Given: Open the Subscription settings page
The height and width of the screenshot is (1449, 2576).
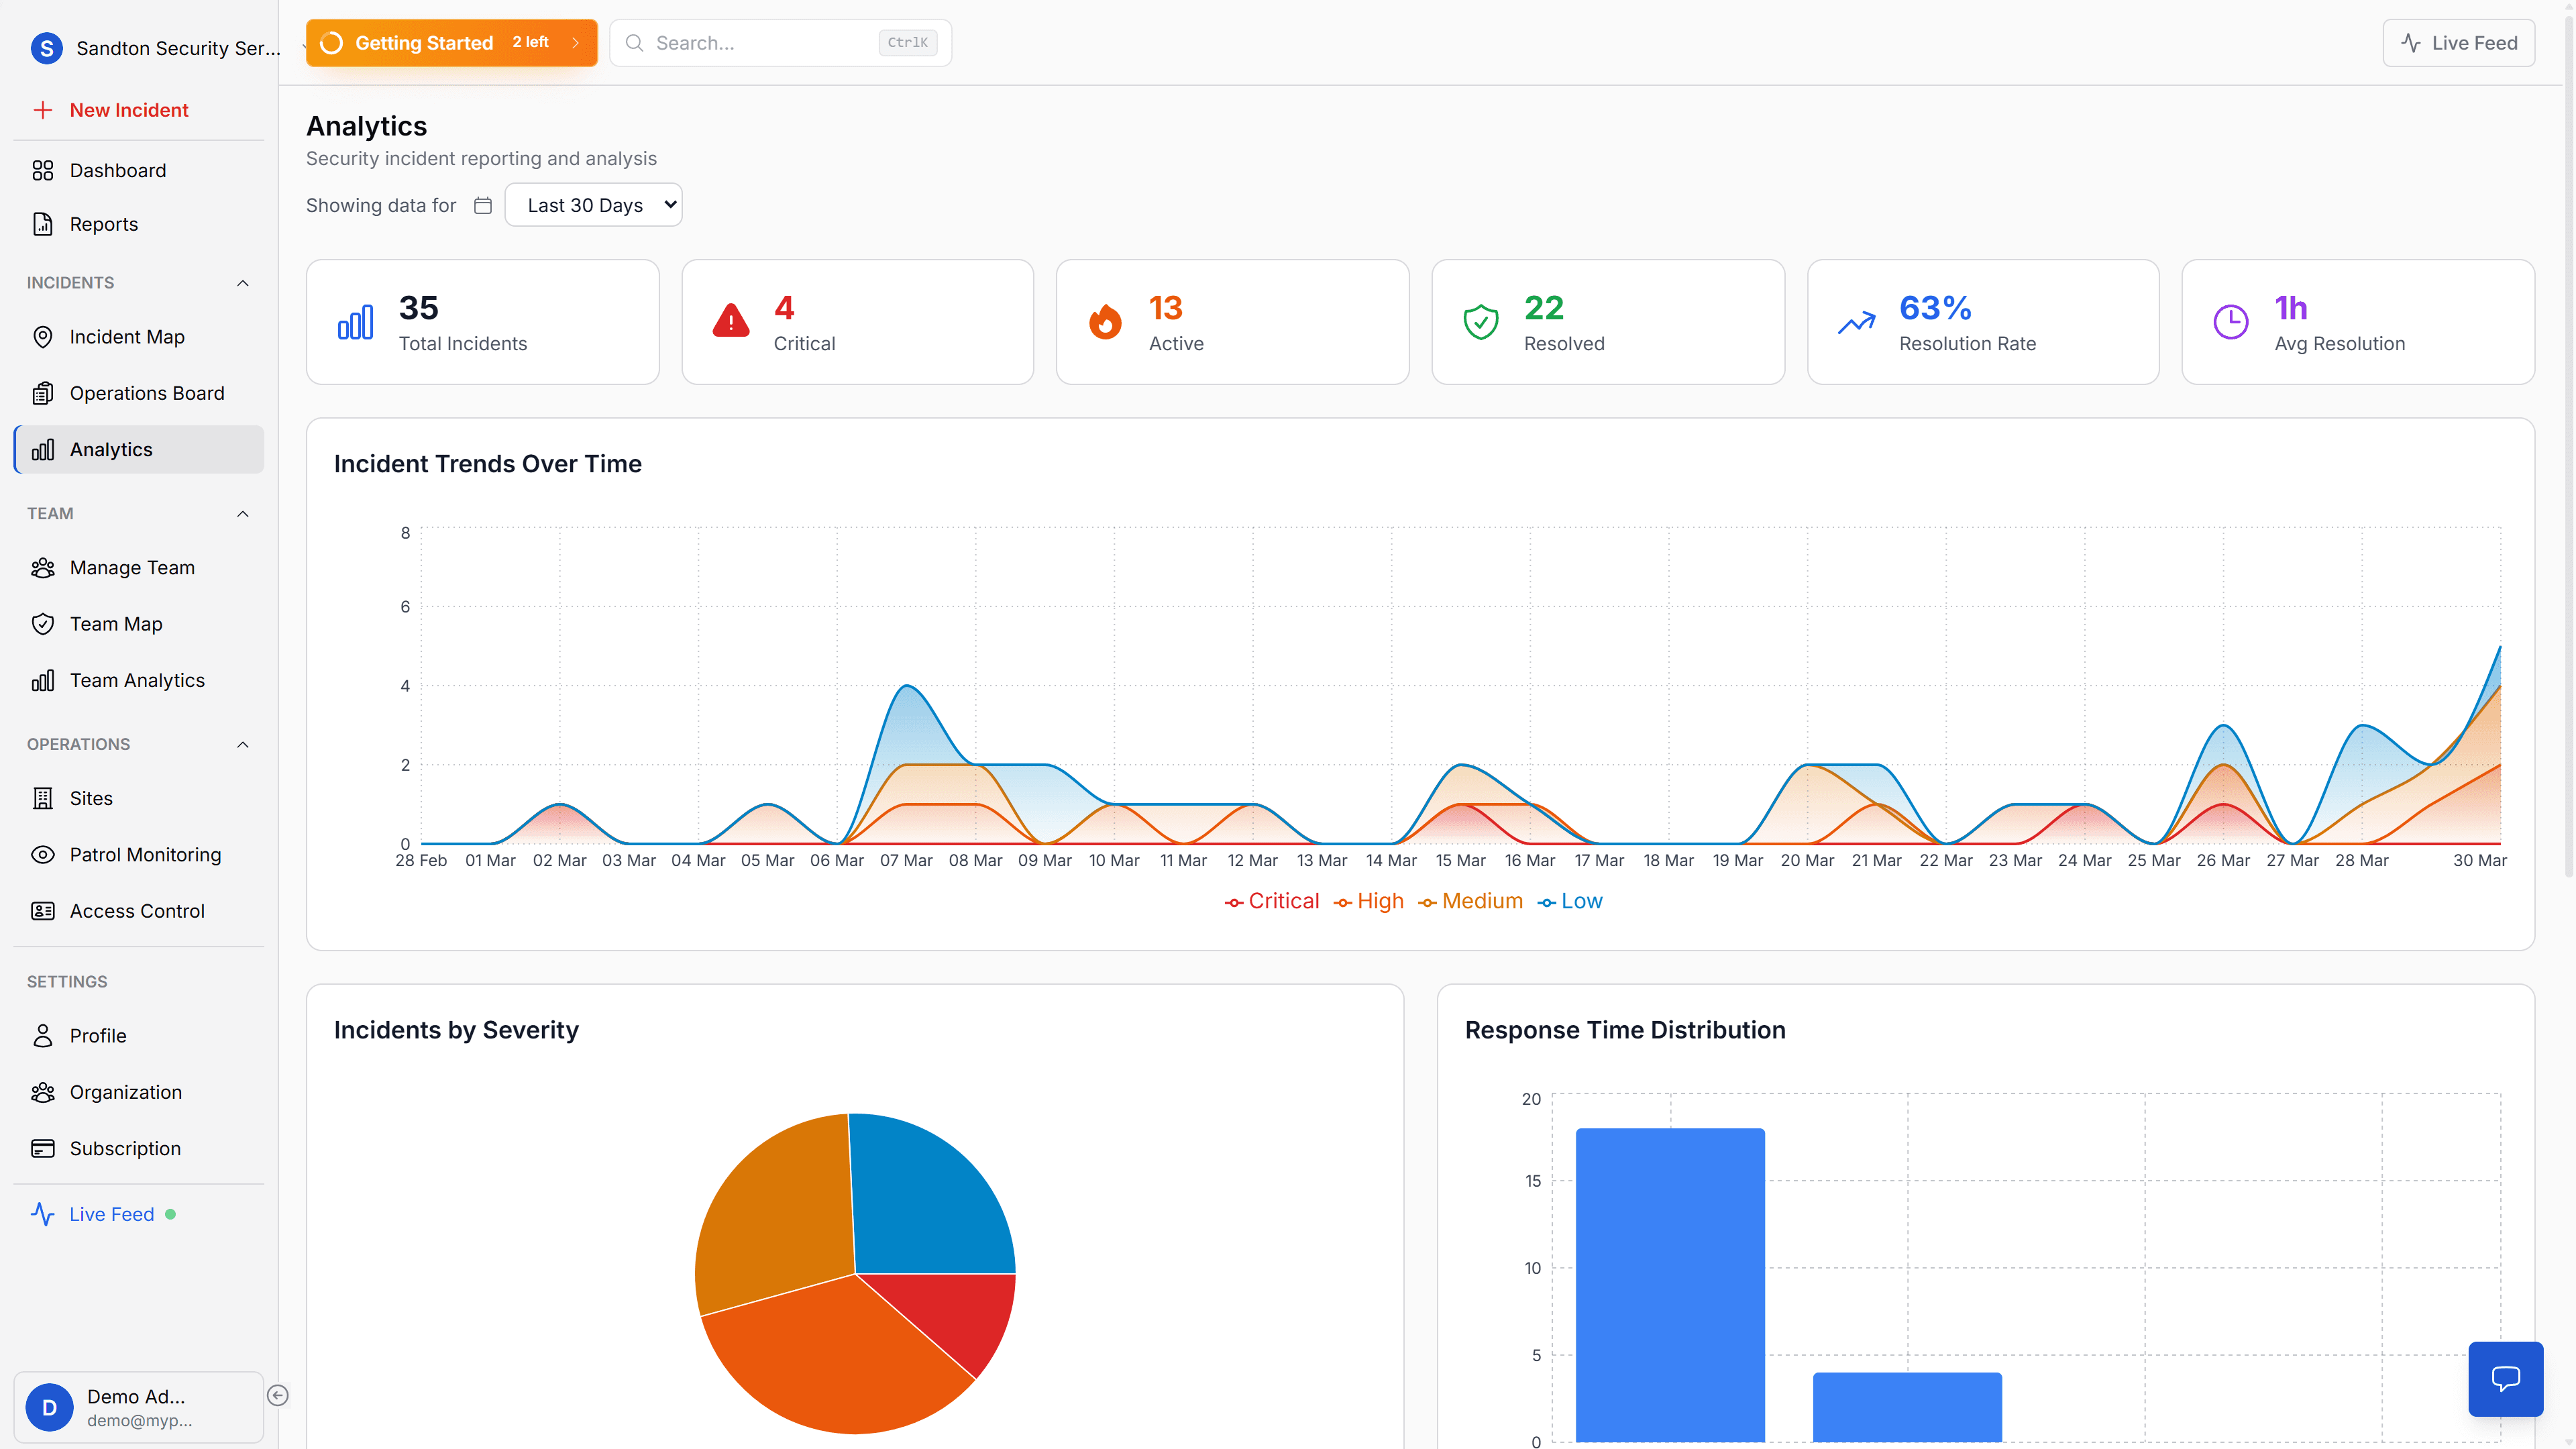Looking at the screenshot, I should (124, 1148).
